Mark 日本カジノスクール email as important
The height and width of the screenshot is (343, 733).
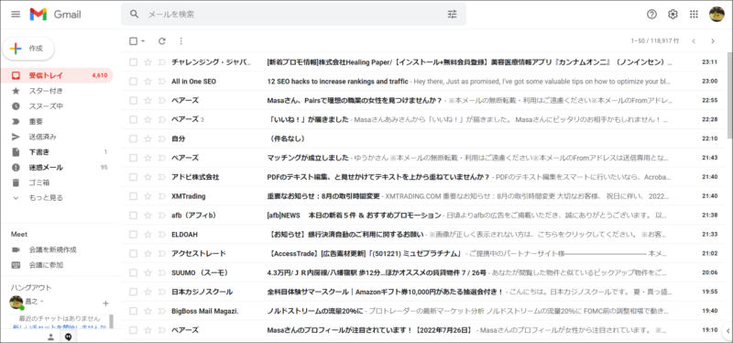click(x=162, y=292)
